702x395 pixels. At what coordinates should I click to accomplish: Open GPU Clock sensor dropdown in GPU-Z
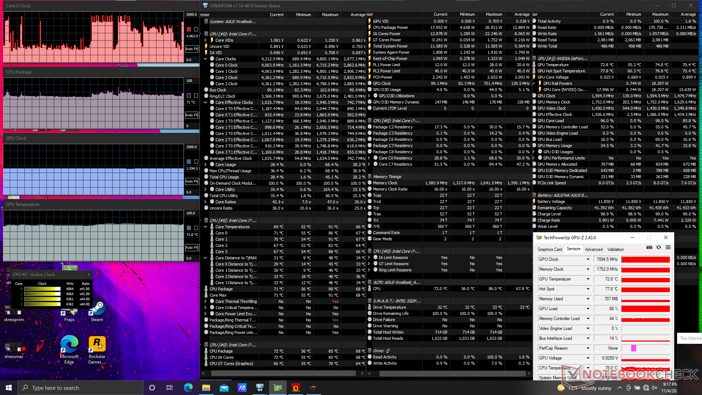point(588,259)
